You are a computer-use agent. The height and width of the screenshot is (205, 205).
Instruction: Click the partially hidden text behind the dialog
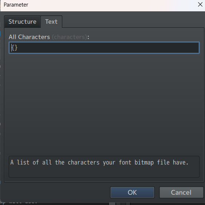(x=19, y=202)
